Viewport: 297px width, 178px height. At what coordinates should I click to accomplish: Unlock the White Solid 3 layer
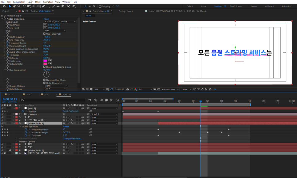[10, 150]
